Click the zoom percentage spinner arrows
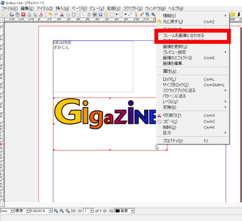The height and width of the screenshot is (221, 242). [51, 211]
